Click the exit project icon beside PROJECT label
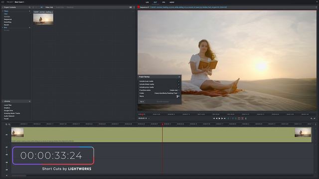Screen dimensions: 319x179 click(2, 2)
